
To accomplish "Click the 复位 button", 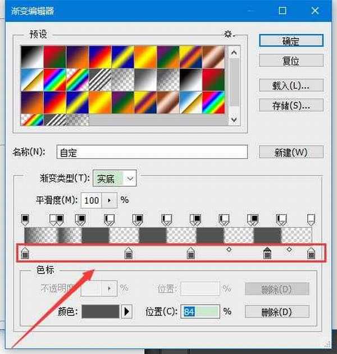I will tap(291, 60).
